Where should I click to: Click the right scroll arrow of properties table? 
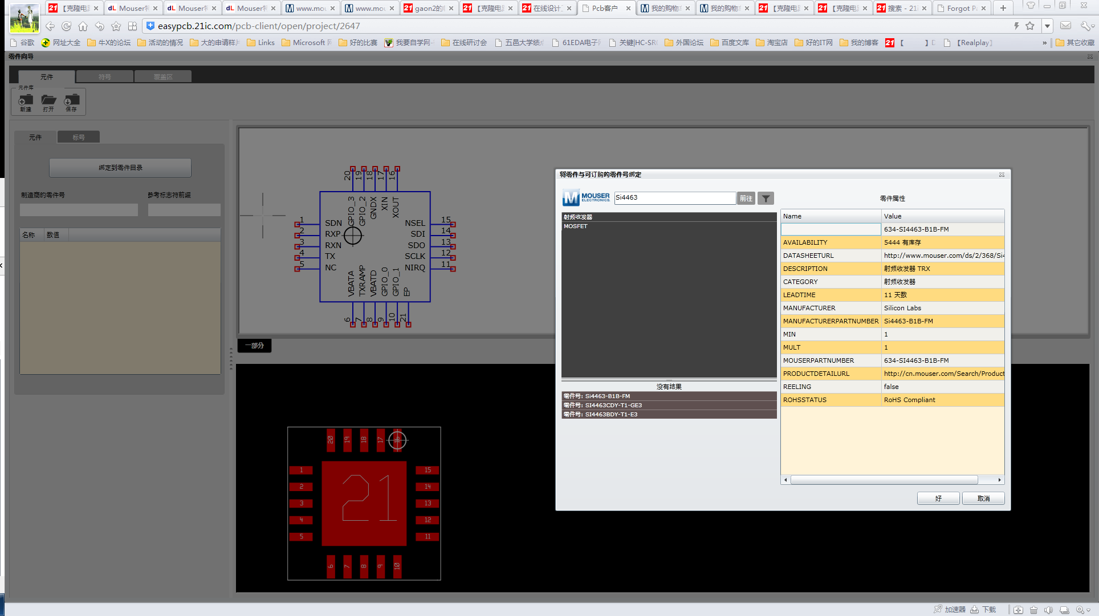[1000, 480]
